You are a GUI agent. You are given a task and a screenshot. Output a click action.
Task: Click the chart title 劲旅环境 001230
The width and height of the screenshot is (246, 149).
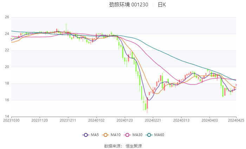pos(124,5)
